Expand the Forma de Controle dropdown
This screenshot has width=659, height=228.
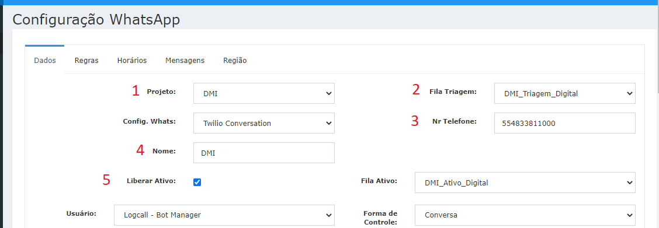(x=525, y=215)
